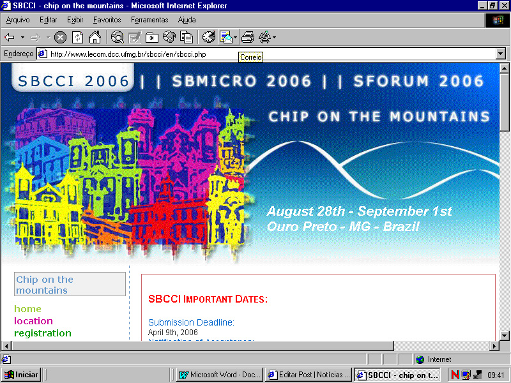511x383 pixels.
Task: Expand the Forward button history dropdown
Action: click(x=48, y=38)
